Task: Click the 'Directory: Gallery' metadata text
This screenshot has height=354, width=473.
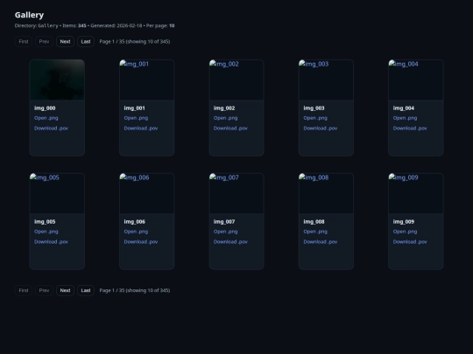Action: 37,25
